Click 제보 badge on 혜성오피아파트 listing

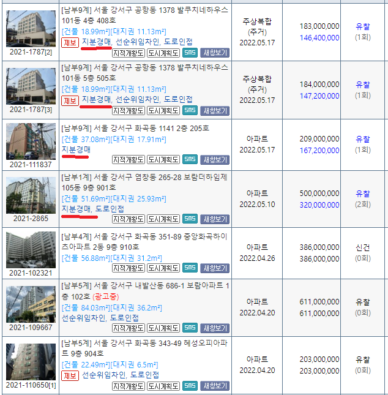click(70, 375)
